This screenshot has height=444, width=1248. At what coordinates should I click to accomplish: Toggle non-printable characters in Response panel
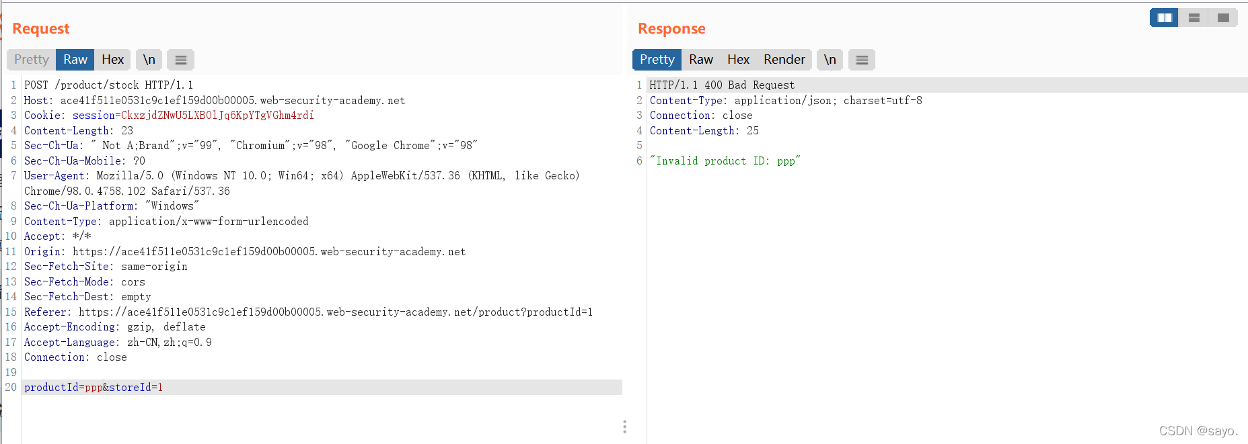coord(830,60)
